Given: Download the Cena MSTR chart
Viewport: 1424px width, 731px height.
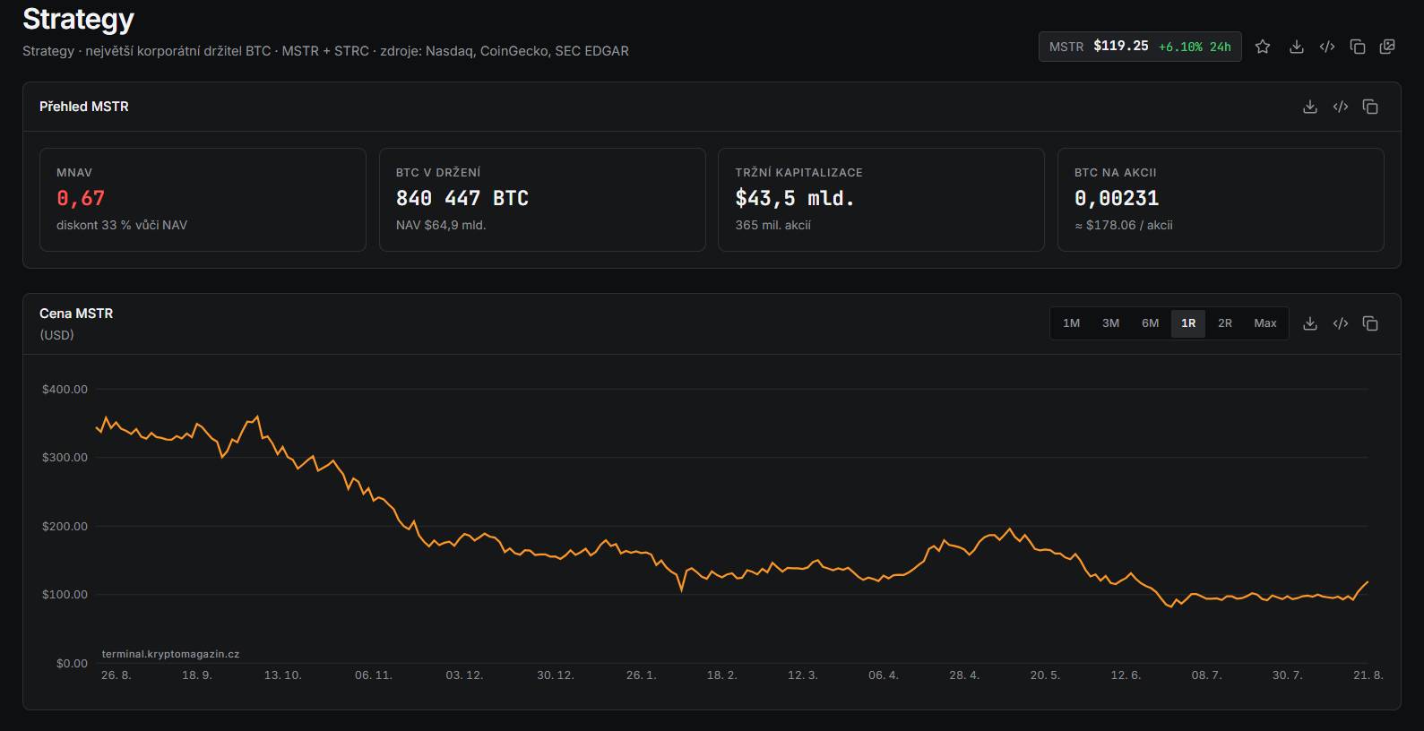Looking at the screenshot, I should pyautogui.click(x=1310, y=323).
